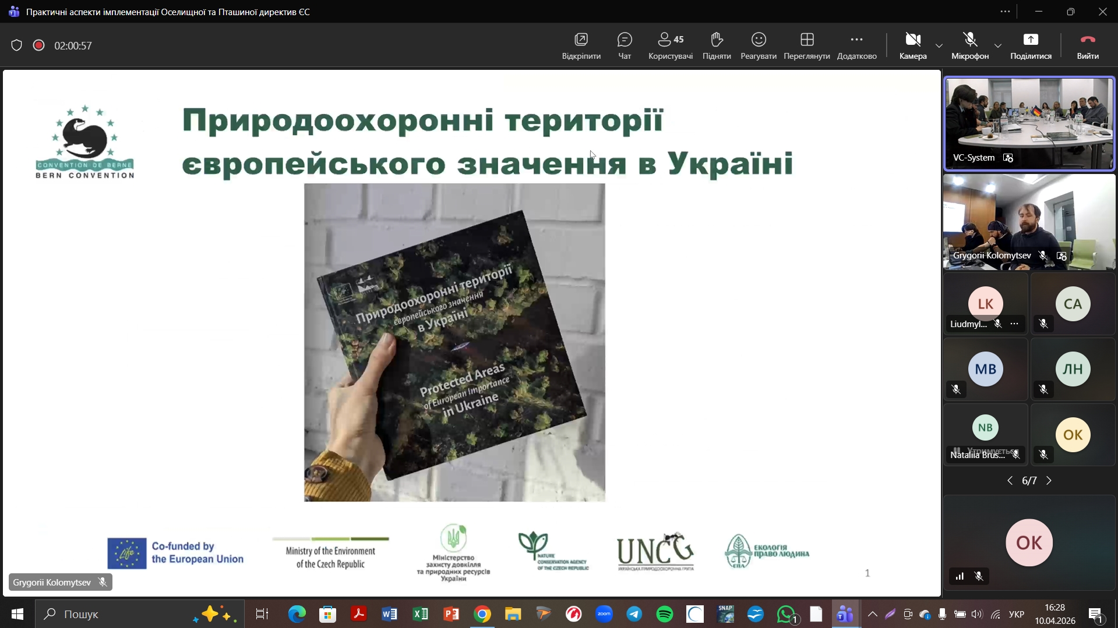This screenshot has height=628, width=1118.
Task: Go to next participants page
Action: (x=1049, y=481)
